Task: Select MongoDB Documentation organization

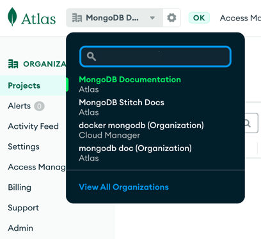Action: pyautogui.click(x=130, y=80)
